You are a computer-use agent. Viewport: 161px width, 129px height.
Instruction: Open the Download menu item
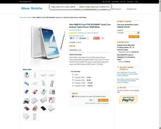tap(116, 9)
